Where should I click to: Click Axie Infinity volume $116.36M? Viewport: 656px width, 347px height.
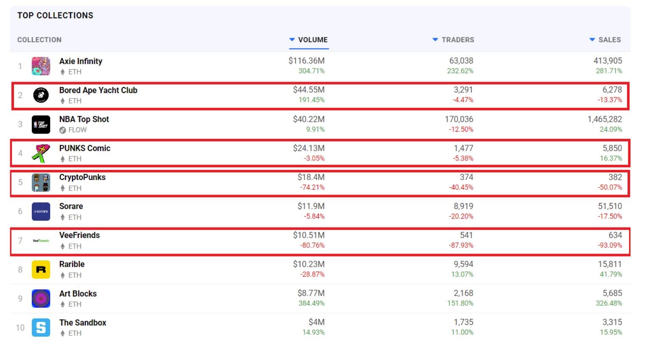point(306,61)
